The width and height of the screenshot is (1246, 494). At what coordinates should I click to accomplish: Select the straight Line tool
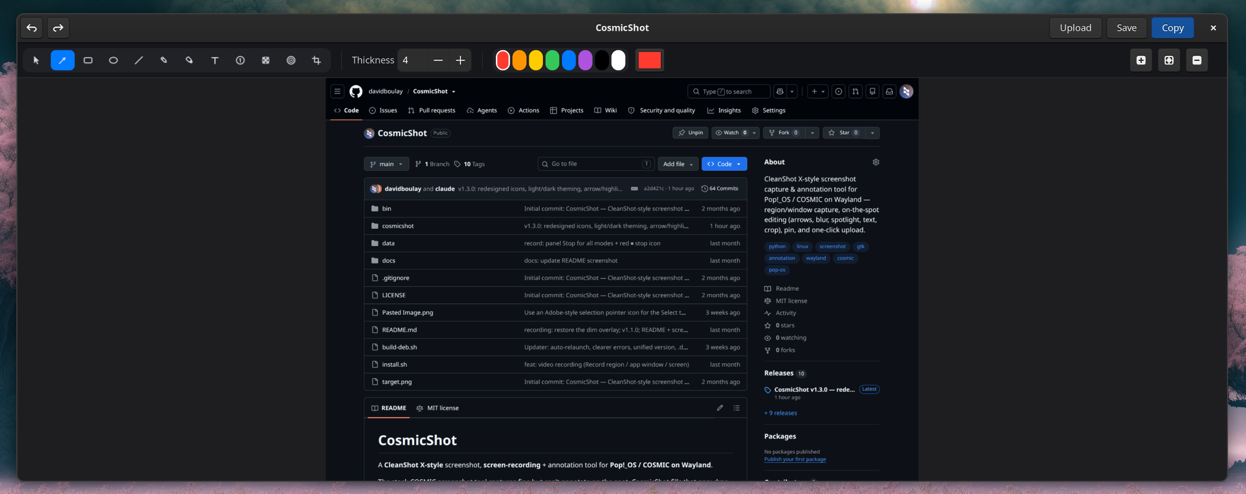point(139,60)
